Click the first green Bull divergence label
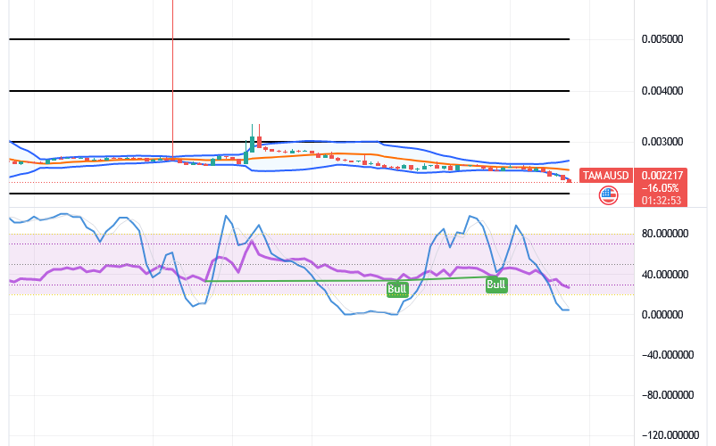Image resolution: width=716 pixels, height=446 pixels. pos(397,289)
